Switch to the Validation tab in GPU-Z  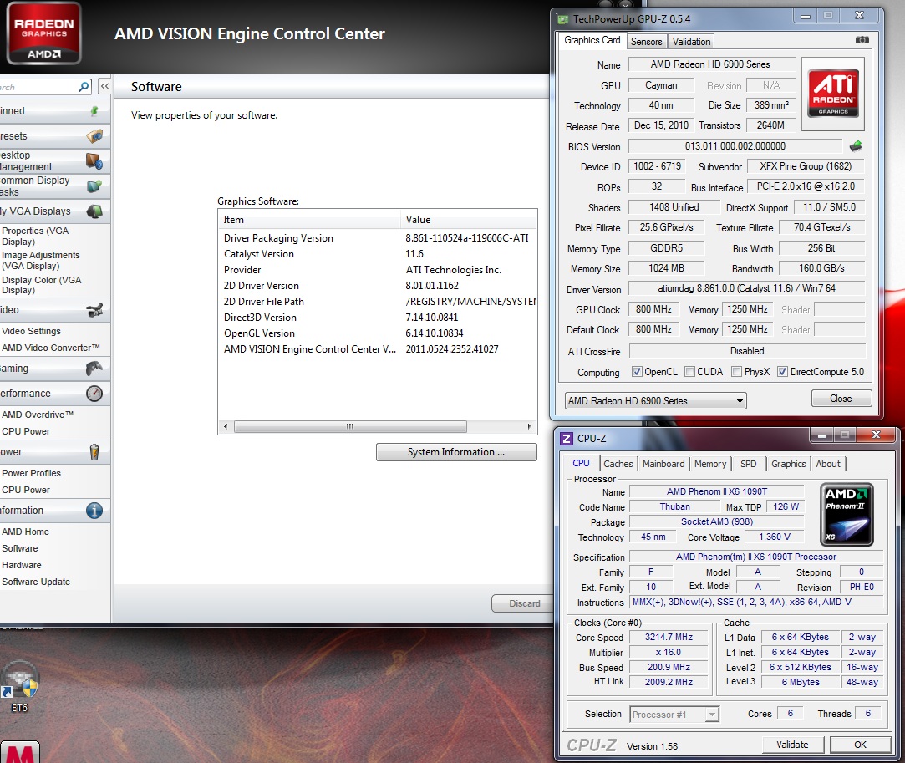[691, 42]
